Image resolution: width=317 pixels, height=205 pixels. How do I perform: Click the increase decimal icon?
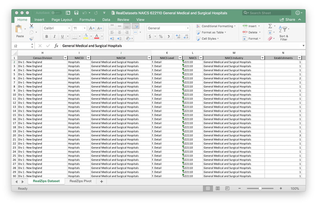(x=177, y=37)
